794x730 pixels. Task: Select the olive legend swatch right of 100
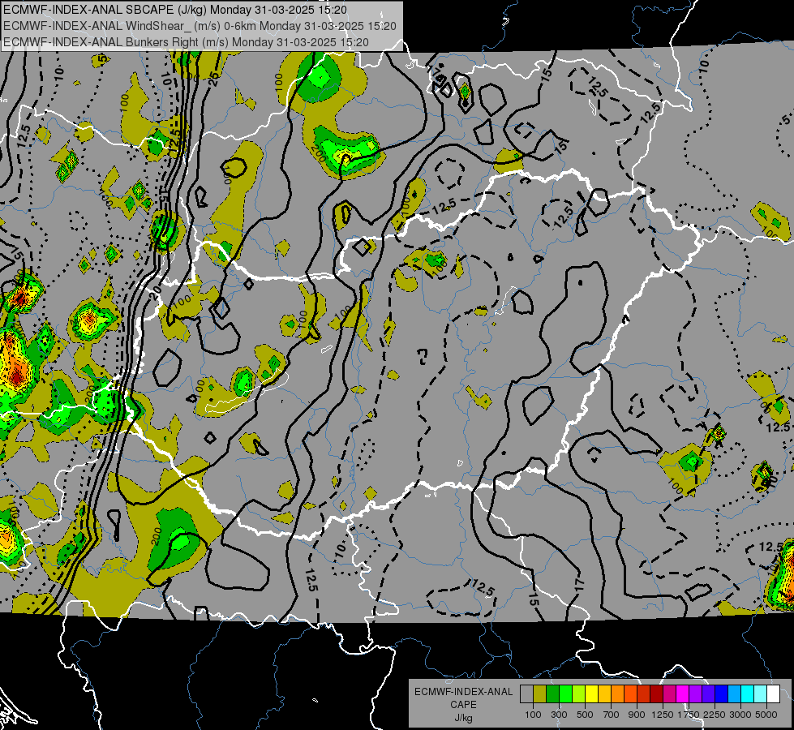540,693
